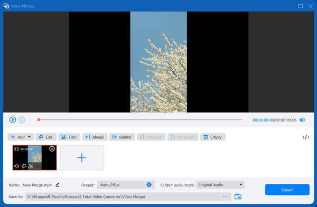Image resolution: width=317 pixels, height=207 pixels.
Task: Click the Video Merger app icon in title bar
Action: pos(6,6)
